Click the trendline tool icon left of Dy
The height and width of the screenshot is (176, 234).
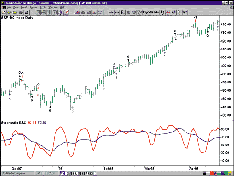point(140,13)
